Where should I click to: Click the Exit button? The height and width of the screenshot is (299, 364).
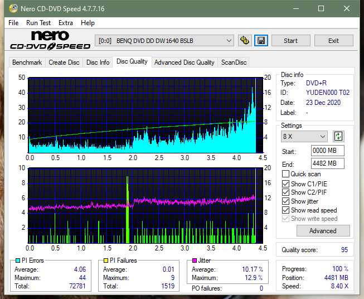(333, 41)
